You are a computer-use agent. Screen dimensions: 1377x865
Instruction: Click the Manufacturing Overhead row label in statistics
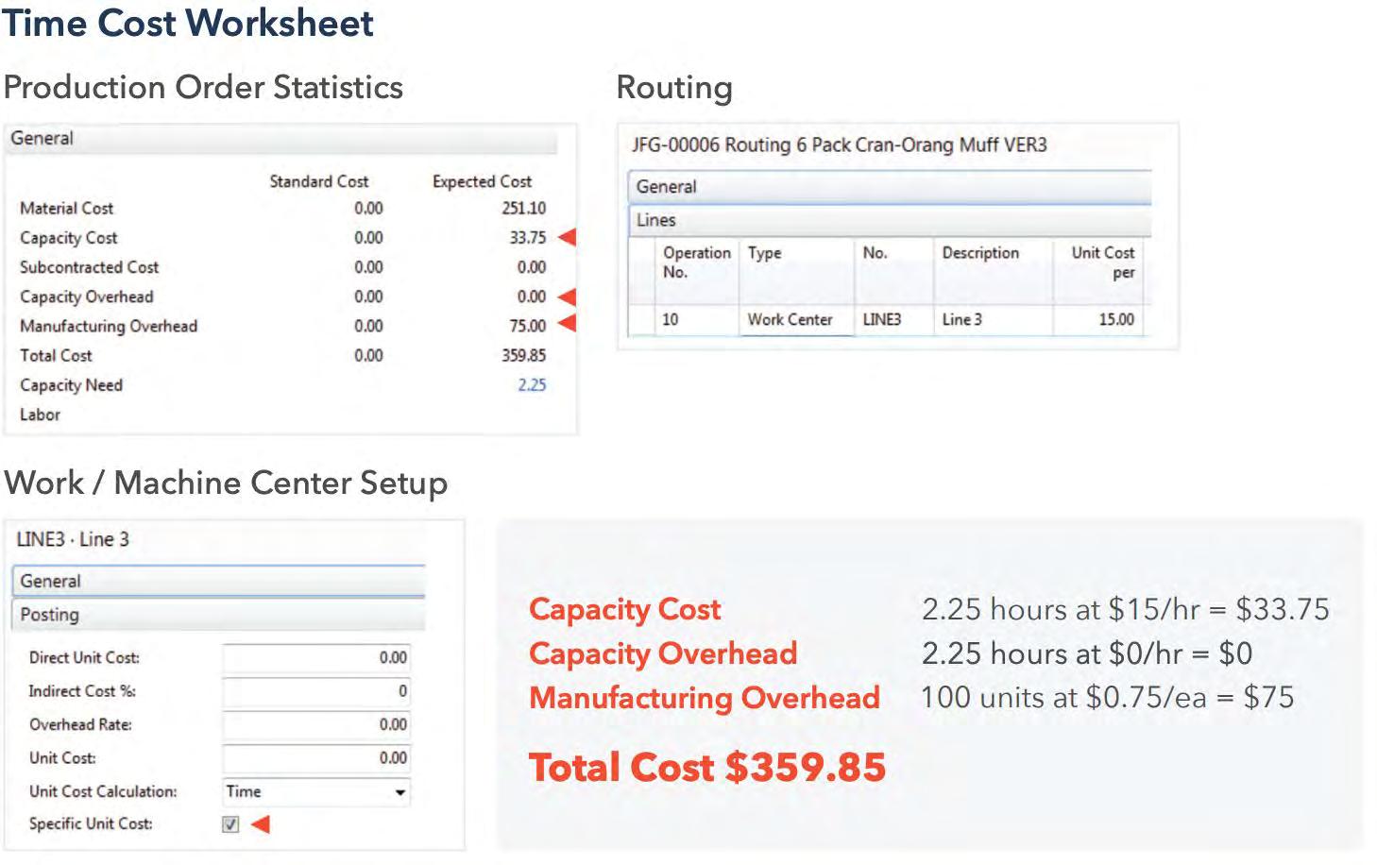coord(109,326)
